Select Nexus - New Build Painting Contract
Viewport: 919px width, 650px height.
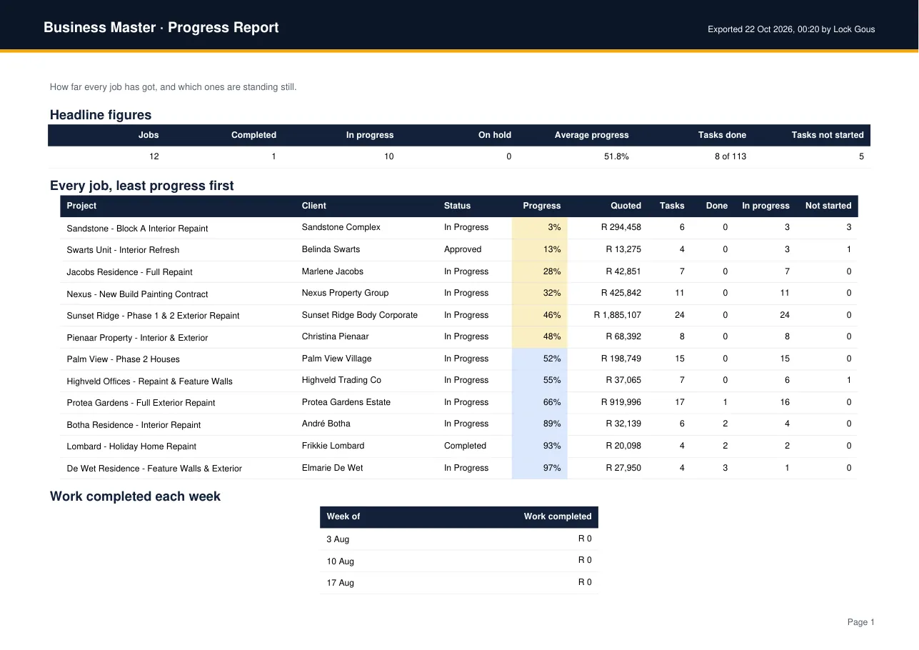137,294
